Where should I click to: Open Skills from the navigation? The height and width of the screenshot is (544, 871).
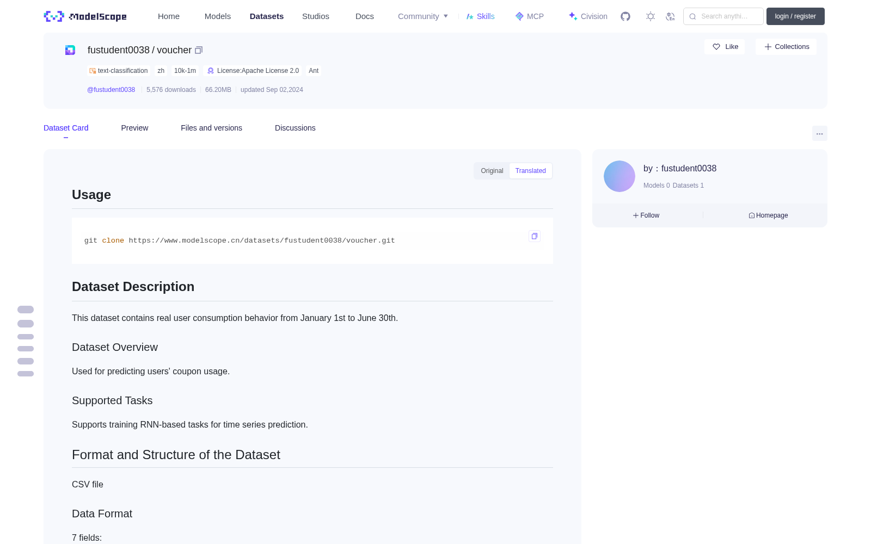pos(480,16)
